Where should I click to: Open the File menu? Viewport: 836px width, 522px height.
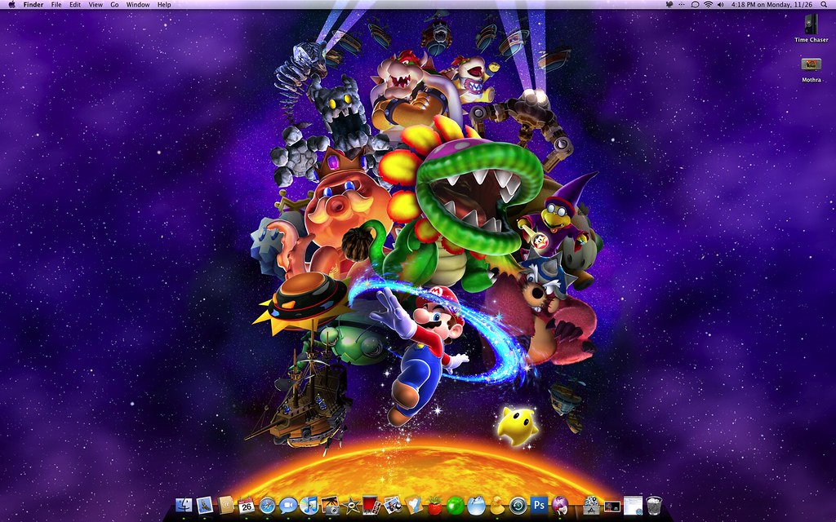(x=56, y=5)
